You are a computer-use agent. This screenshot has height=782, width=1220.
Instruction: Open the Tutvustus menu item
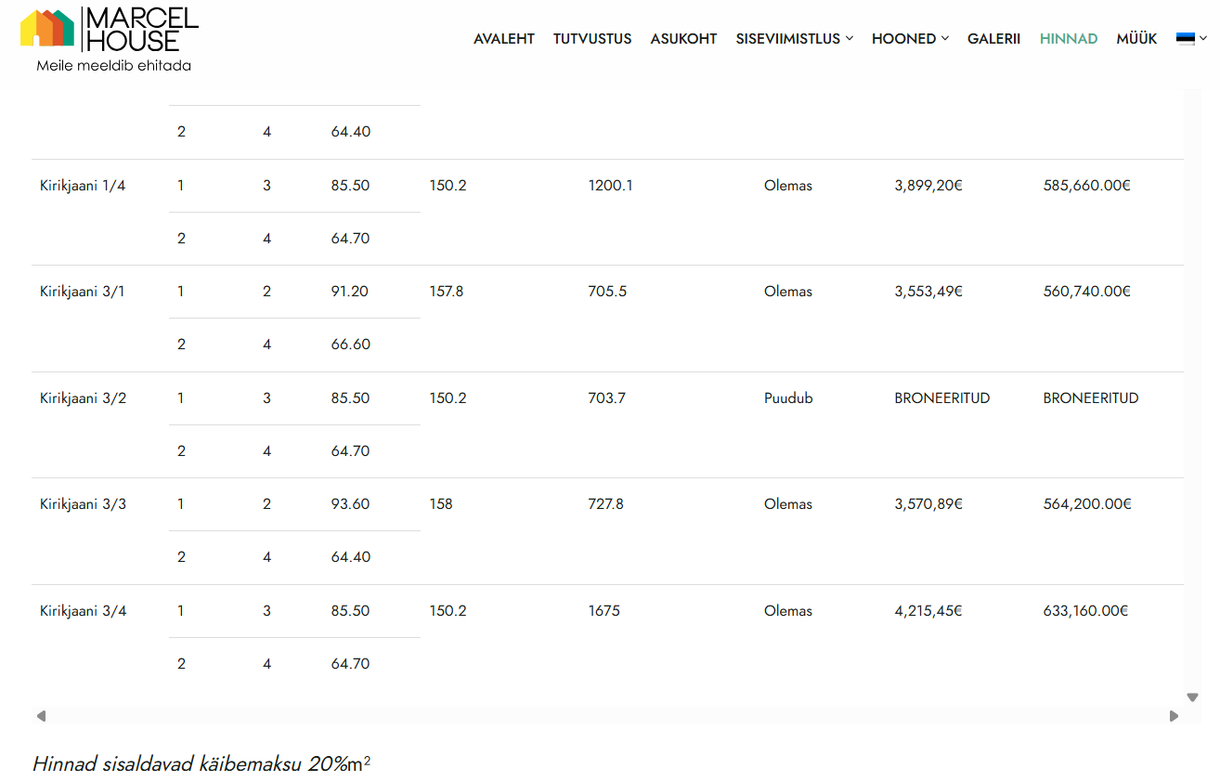point(592,39)
